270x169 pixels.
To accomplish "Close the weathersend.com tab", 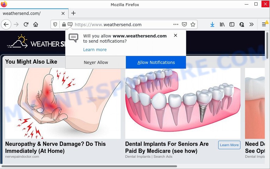I will coord(63,13).
